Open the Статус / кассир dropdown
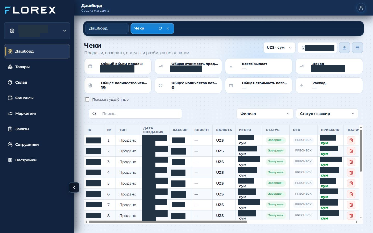Screen dimensions: 373x233 tap(327, 114)
